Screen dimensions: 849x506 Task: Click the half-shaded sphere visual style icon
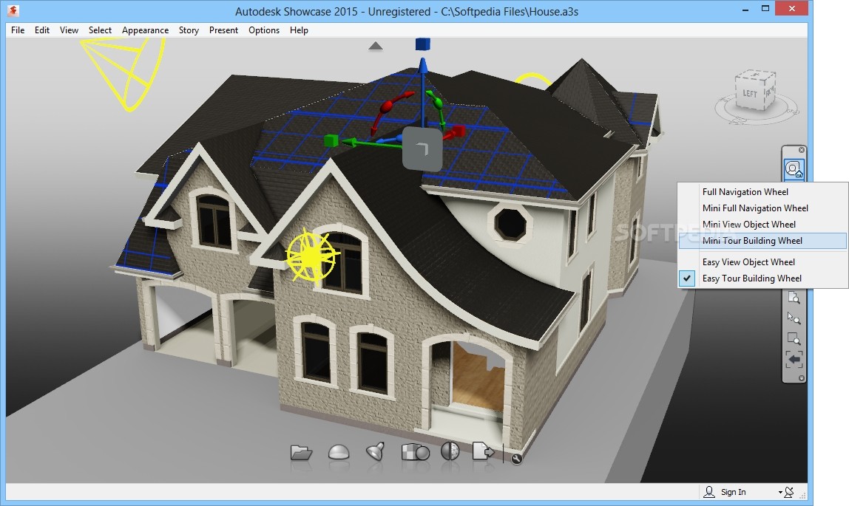click(450, 451)
